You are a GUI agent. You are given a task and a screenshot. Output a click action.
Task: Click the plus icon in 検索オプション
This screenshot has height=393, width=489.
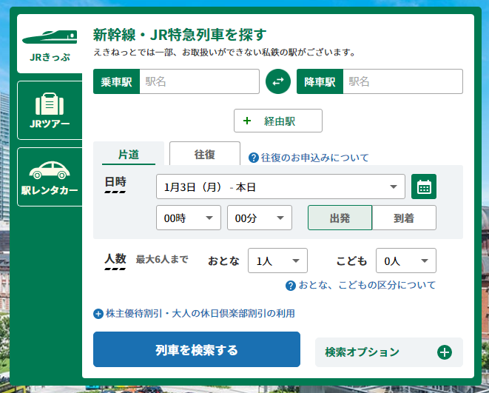pos(445,352)
